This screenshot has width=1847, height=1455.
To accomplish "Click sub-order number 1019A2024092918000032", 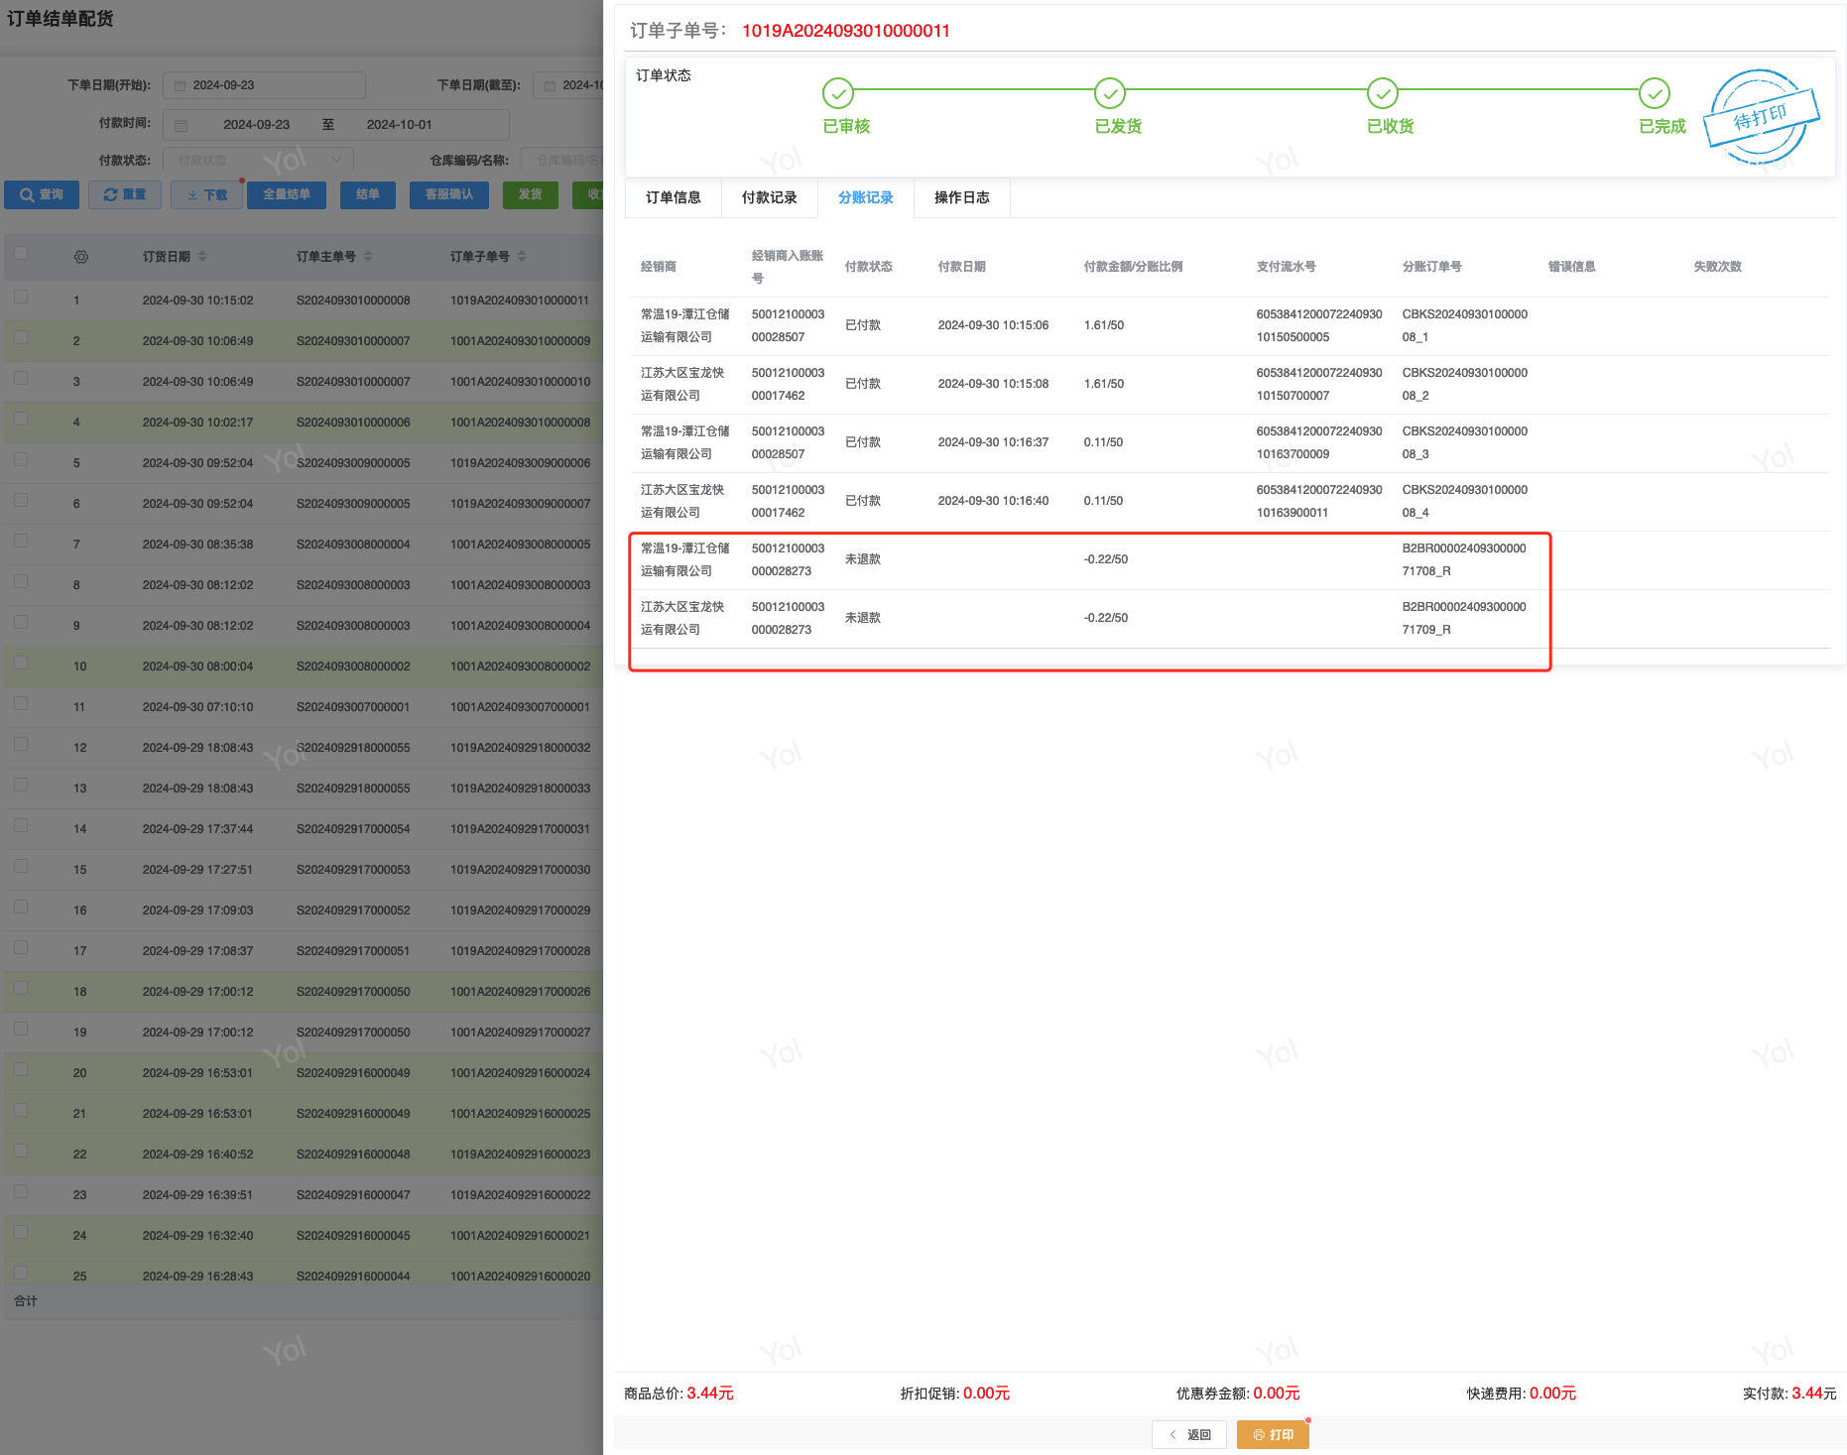I will [x=521, y=748].
